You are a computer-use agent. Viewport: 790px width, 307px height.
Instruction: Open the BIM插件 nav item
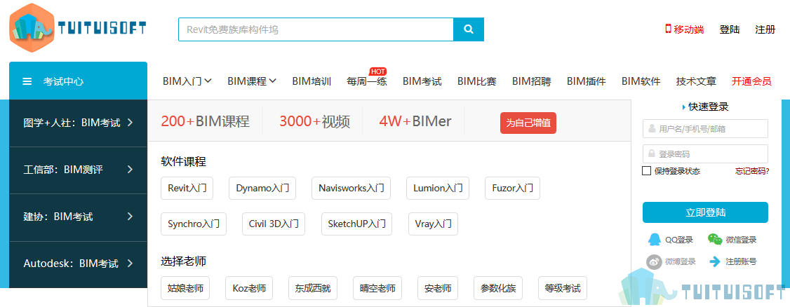pos(586,81)
